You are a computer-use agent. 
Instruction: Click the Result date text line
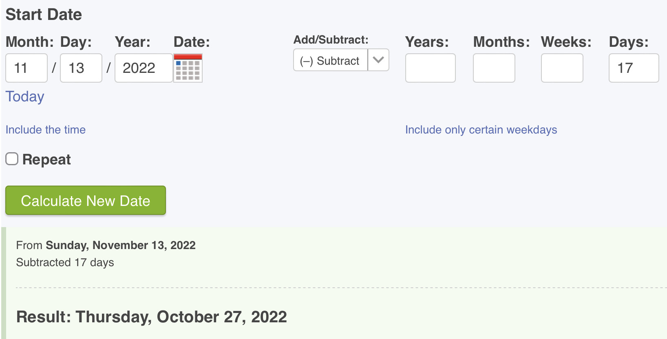151,317
